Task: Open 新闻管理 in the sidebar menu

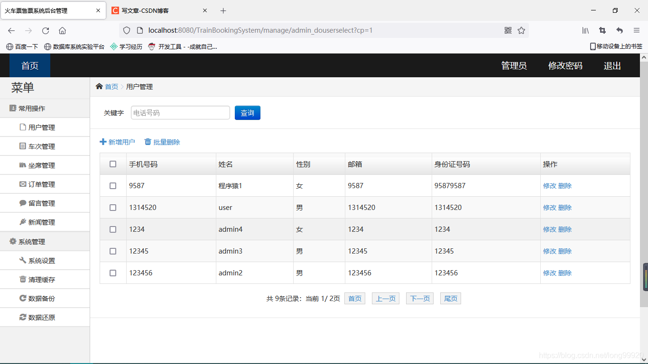Action: pos(45,222)
